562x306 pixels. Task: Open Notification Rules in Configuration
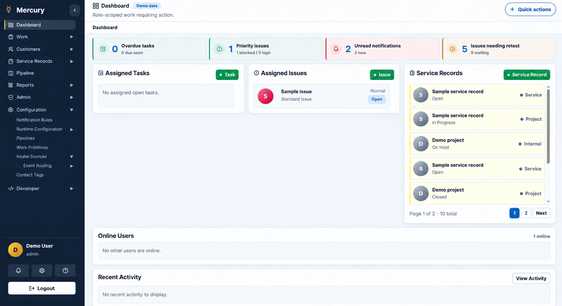coord(34,120)
